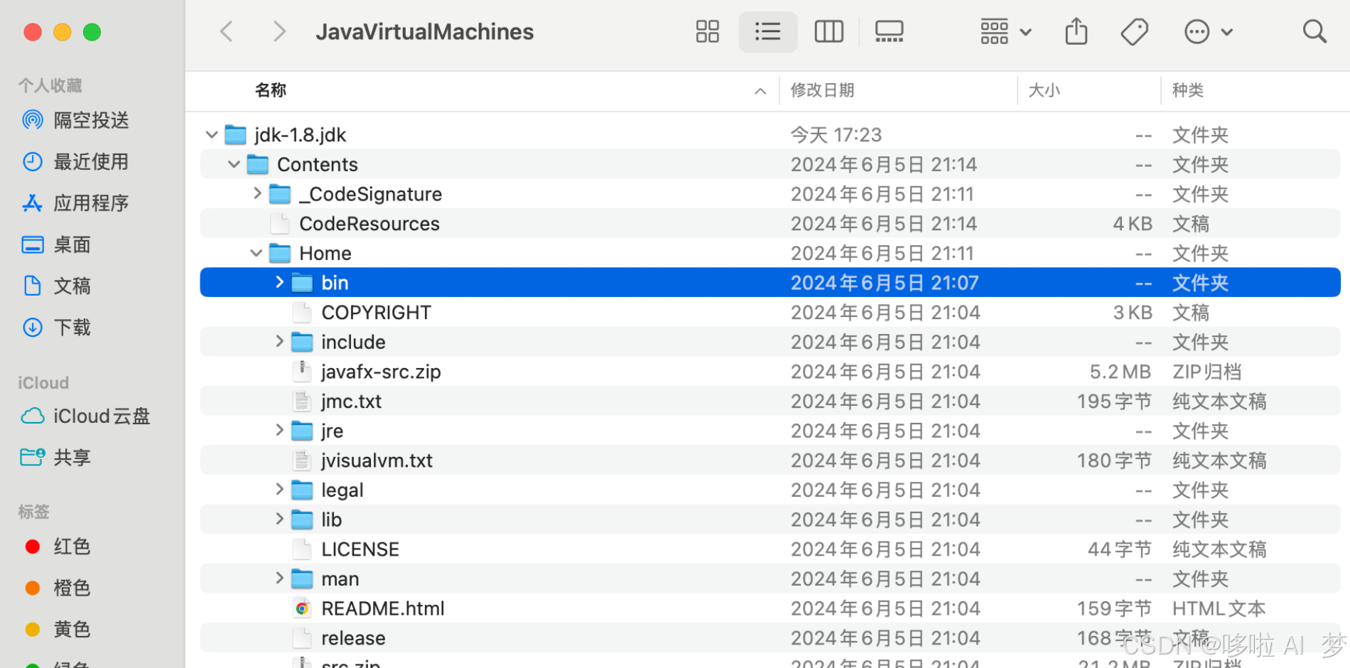Sort by Kind (种类) column

[1187, 90]
